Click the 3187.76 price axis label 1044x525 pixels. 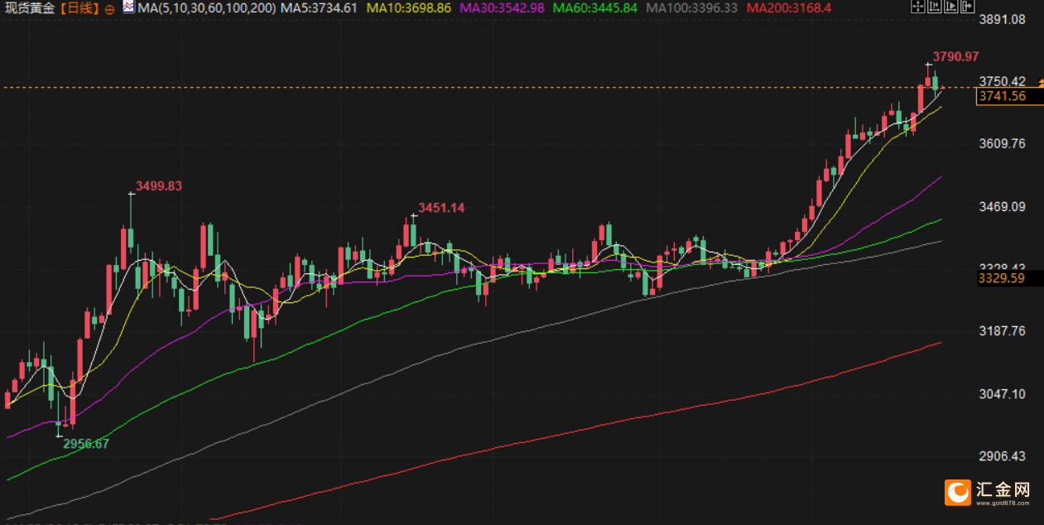pyautogui.click(x=1002, y=330)
